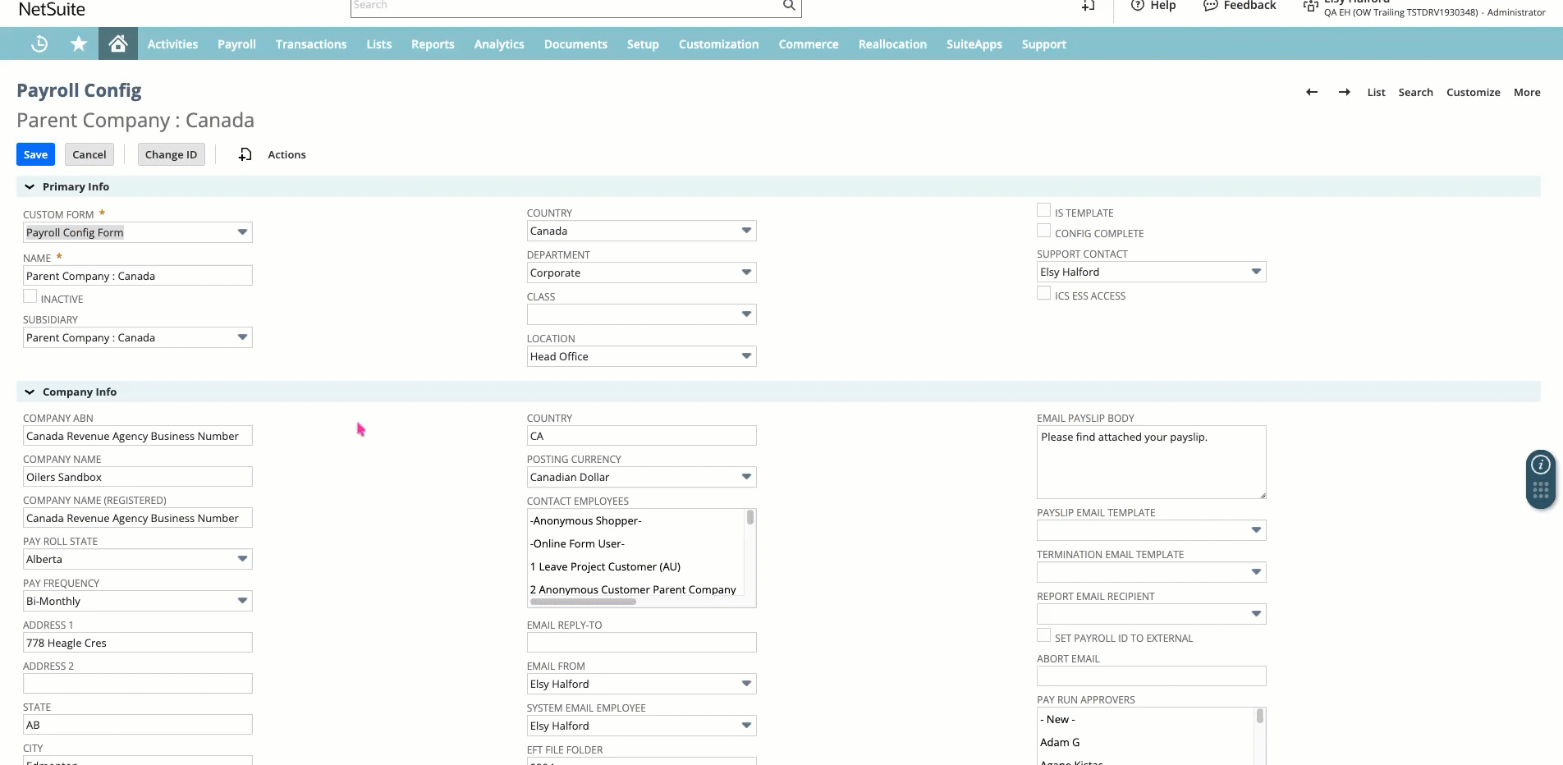The height and width of the screenshot is (765, 1563).
Task: Open the Shortcuts star icon
Action: point(79,44)
